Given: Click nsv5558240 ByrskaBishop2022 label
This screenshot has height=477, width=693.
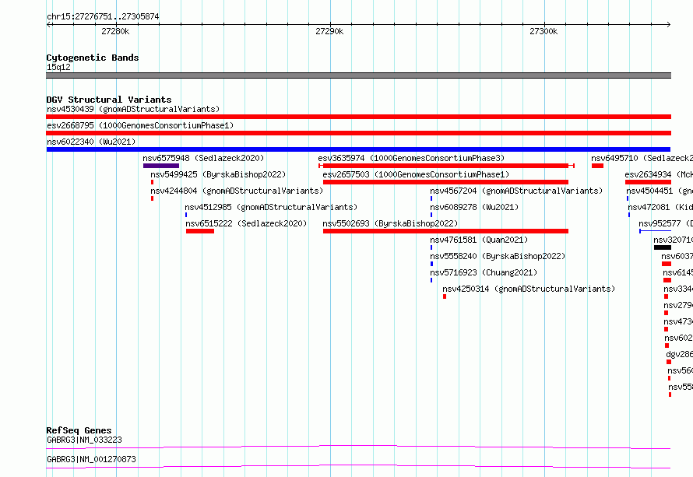Looking at the screenshot, I should pyautogui.click(x=498, y=256).
